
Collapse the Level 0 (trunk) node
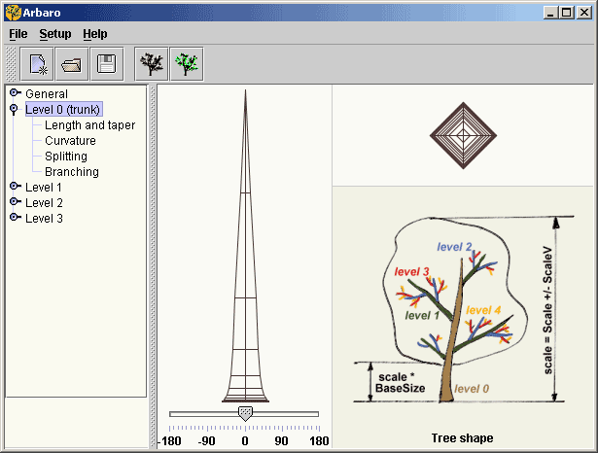click(x=15, y=110)
